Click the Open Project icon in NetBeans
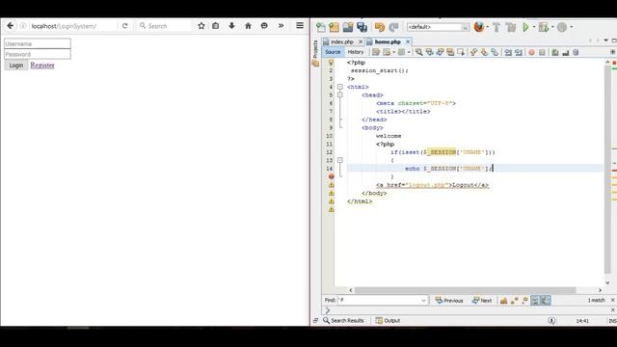Image resolution: width=617 pixels, height=347 pixels. point(348,27)
